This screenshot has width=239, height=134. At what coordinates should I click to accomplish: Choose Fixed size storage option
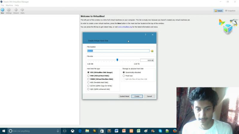[128, 76]
